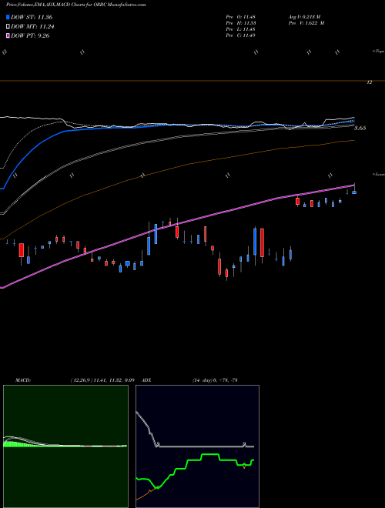Click the last blue candlestick at the chart's right end
Screen dimensions: 385x508
(354, 192)
